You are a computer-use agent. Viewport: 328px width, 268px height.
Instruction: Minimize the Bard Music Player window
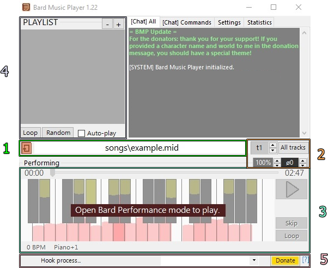[x=249, y=7]
